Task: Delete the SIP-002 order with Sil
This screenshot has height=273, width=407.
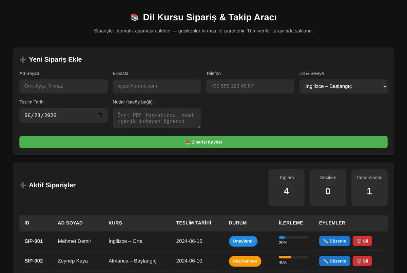Action: (362, 261)
